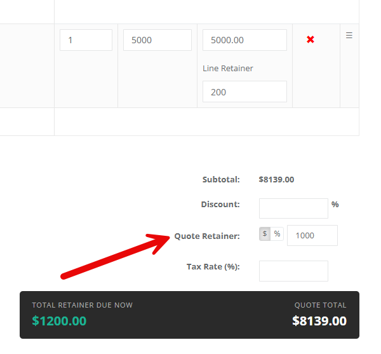Click the percent sign beside Discount field
This screenshot has width=381, height=354.
pyautogui.click(x=335, y=204)
